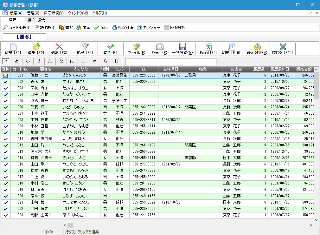
Task: Uncheck the selection box for customer 001
Action: [5, 76]
